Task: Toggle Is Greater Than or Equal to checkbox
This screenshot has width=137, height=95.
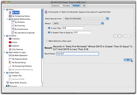Action: pos(49,32)
